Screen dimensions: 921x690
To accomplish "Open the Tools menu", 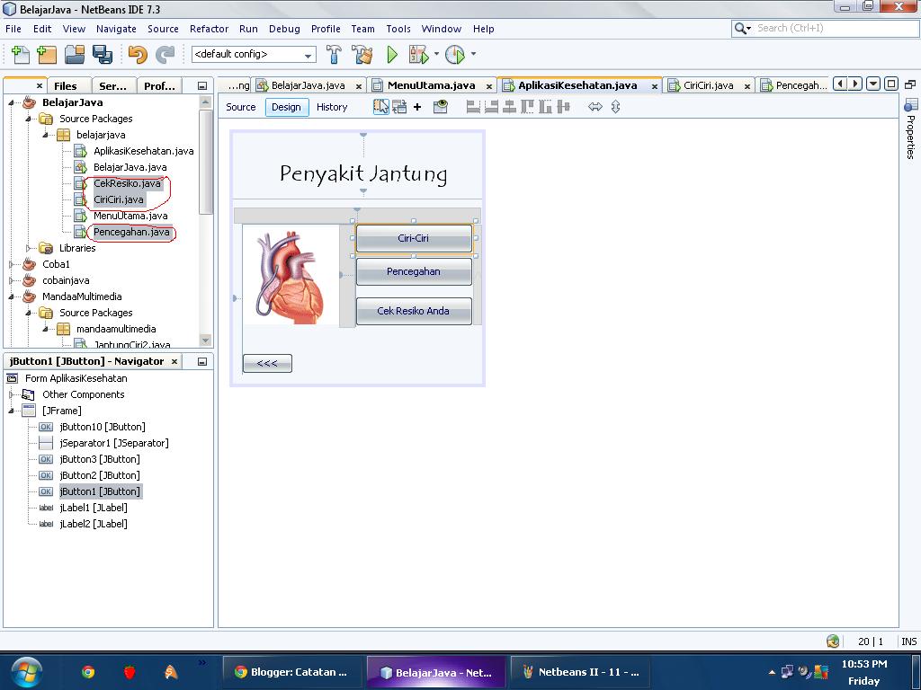I will pyautogui.click(x=398, y=29).
